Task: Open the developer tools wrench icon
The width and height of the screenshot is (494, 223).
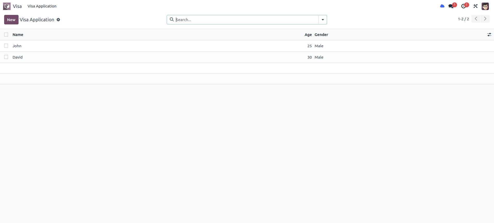Action: [x=475, y=6]
